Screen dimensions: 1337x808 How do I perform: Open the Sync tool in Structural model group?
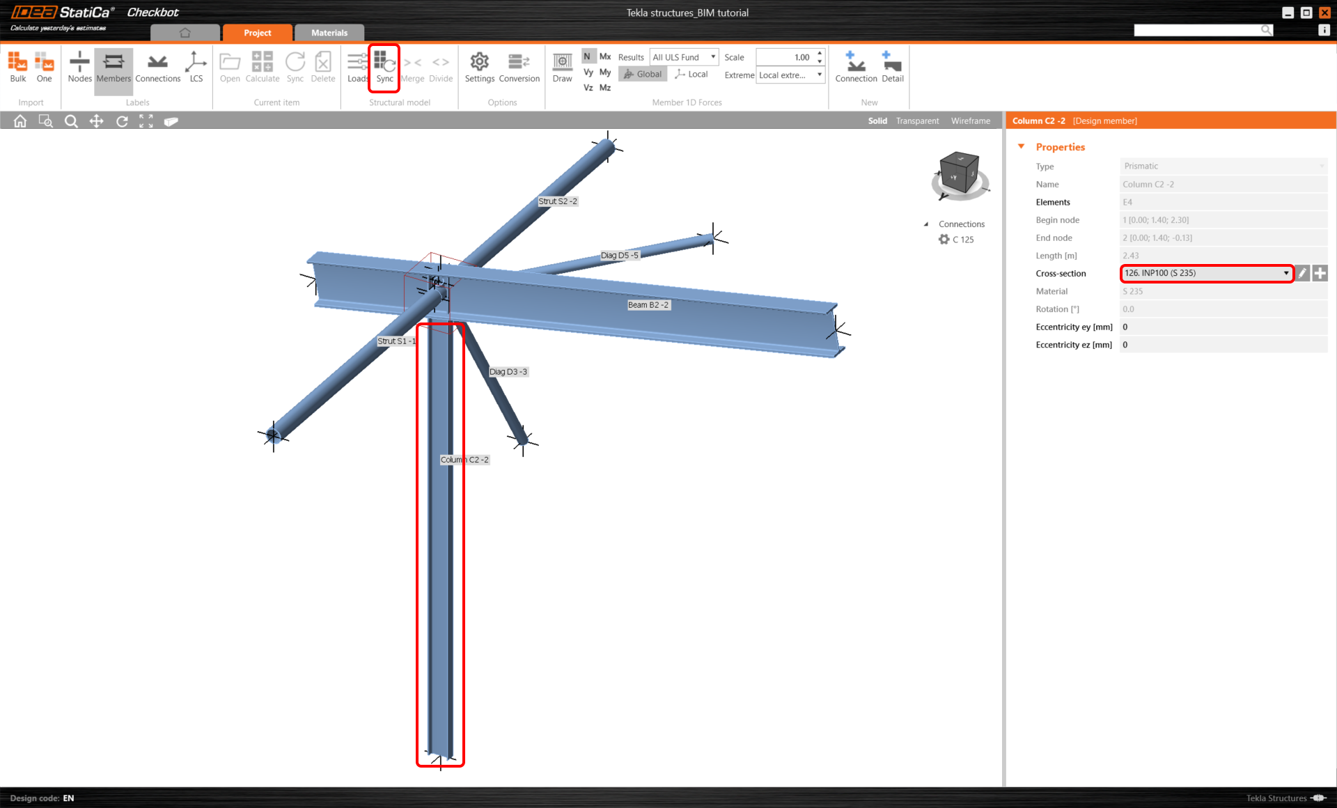(x=384, y=68)
